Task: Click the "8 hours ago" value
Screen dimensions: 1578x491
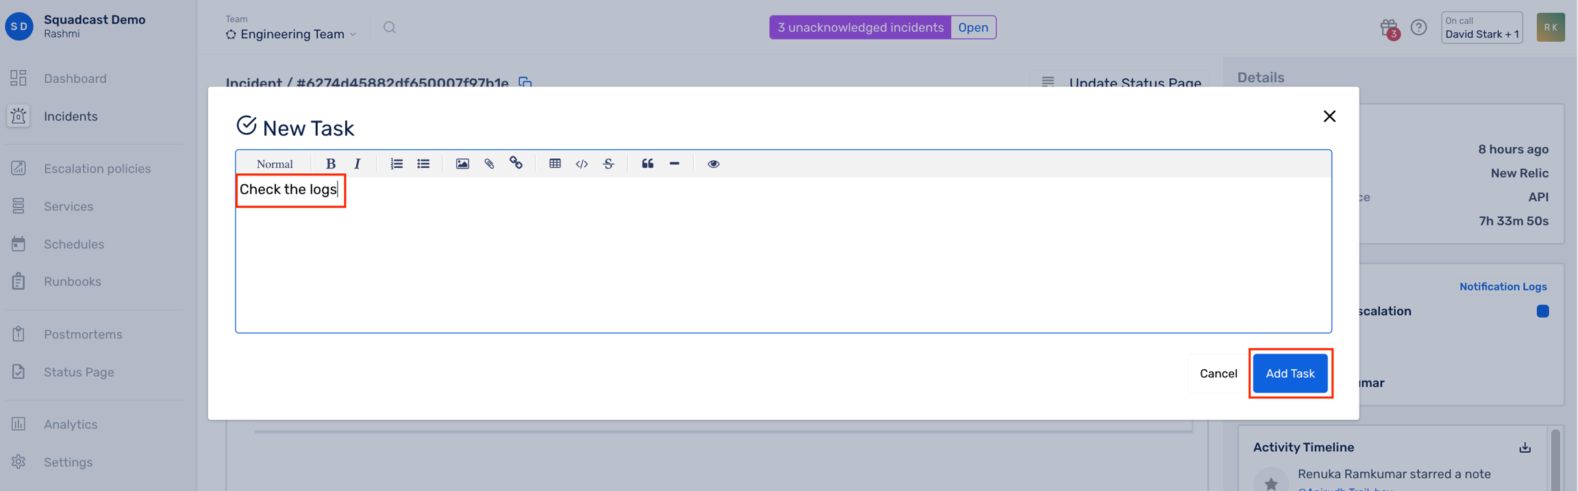Action: 1513,149
